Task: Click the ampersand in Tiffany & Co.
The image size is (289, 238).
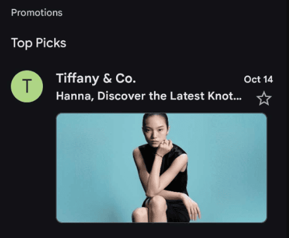Action: click(x=107, y=79)
